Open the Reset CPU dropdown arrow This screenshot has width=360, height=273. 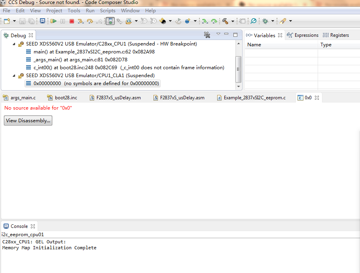pyautogui.click(x=195, y=21)
